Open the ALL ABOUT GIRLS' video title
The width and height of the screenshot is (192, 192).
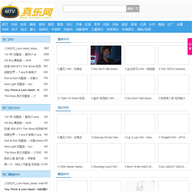(x=173, y=167)
